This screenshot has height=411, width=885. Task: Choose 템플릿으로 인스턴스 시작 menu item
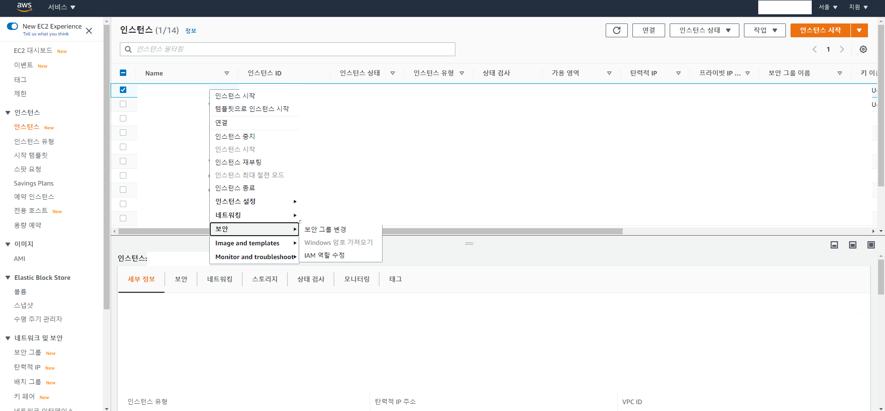coord(252,109)
